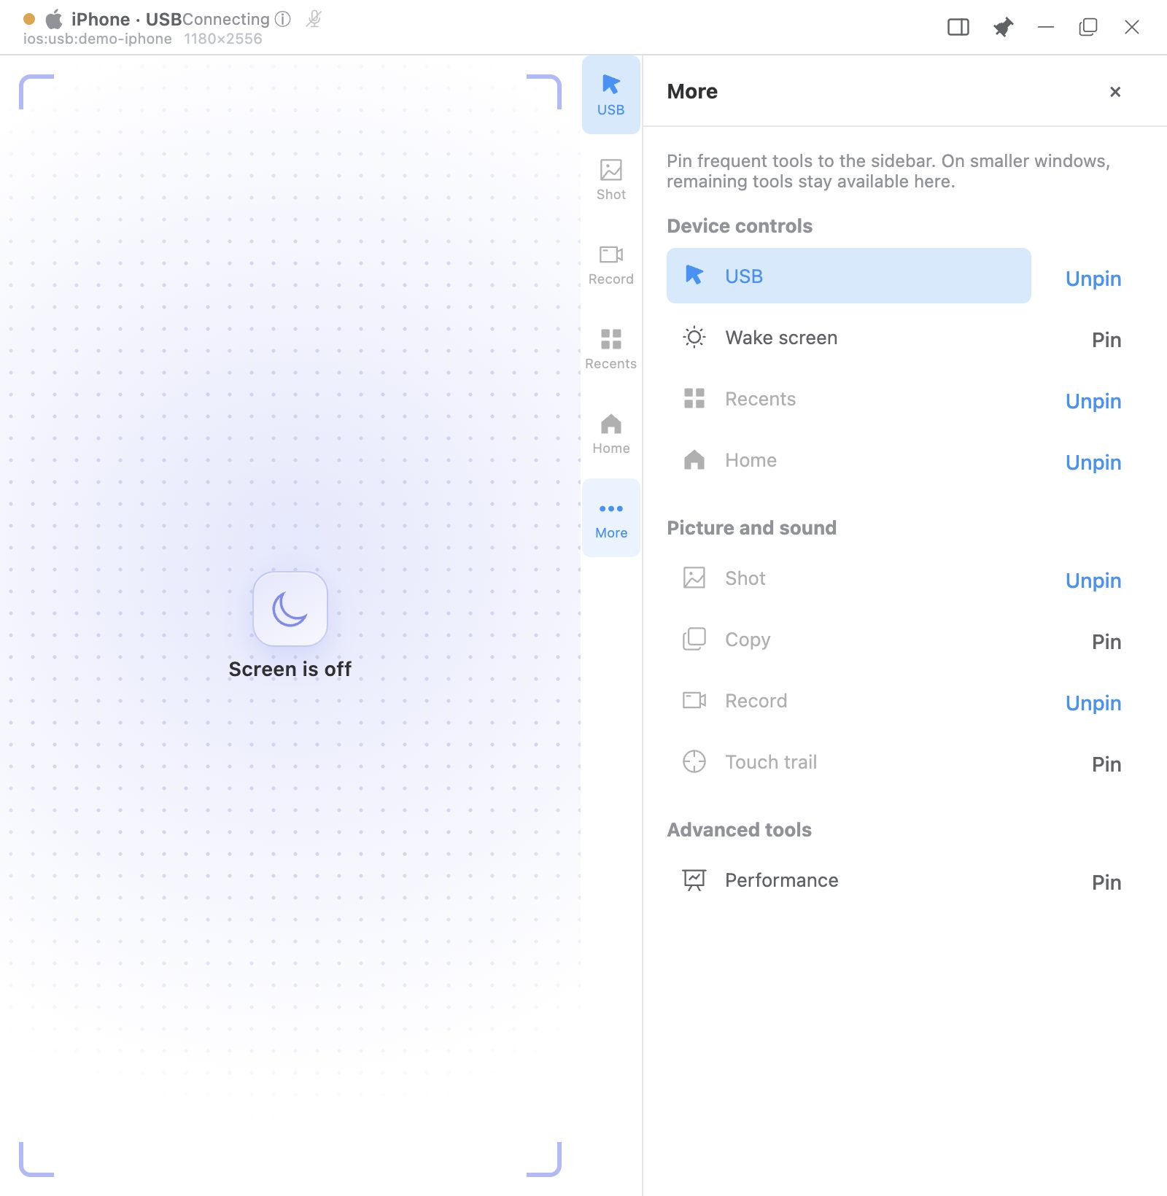
Task: Select Shot under Picture and sound
Action: tap(849, 578)
